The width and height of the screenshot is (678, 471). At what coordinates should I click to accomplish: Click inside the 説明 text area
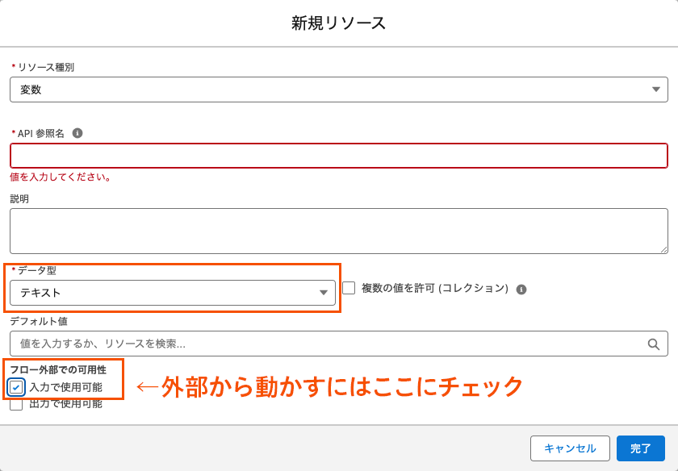point(338,231)
